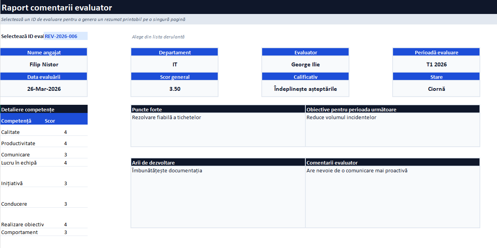The width and height of the screenshot is (497, 248).
Task: Select the period value 'T1 2026'
Action: tap(437, 64)
